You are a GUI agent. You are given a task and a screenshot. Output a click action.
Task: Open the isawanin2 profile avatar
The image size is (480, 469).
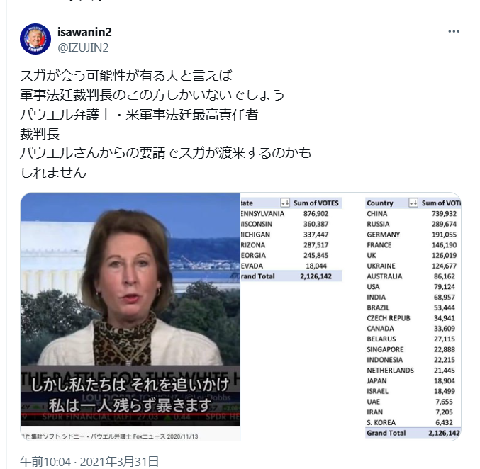35,39
